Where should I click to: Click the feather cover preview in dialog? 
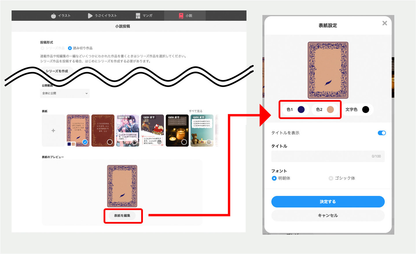point(328,70)
